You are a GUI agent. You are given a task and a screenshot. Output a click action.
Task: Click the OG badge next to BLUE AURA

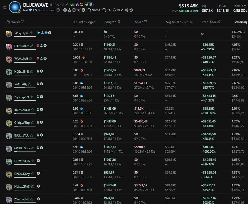point(72,5)
